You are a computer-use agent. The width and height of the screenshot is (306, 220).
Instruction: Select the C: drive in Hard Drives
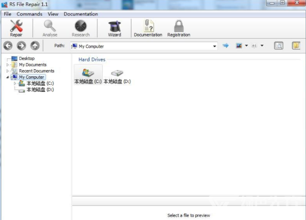88,75
